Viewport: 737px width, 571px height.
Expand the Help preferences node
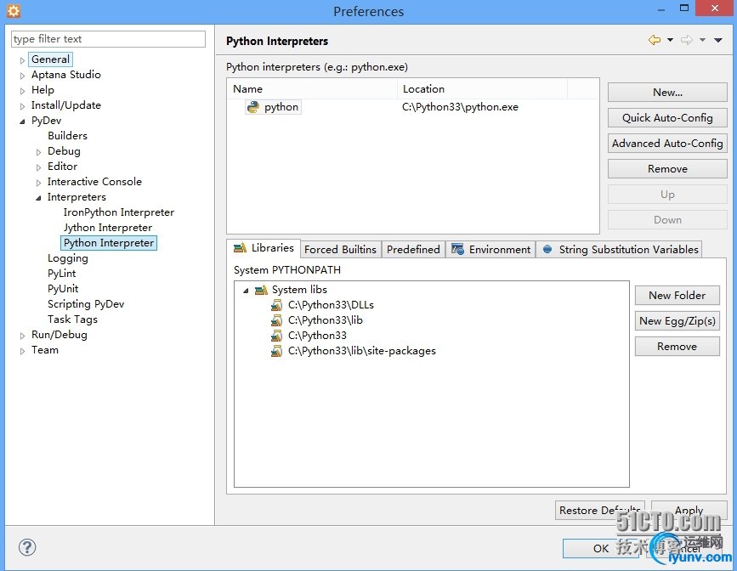tap(22, 91)
